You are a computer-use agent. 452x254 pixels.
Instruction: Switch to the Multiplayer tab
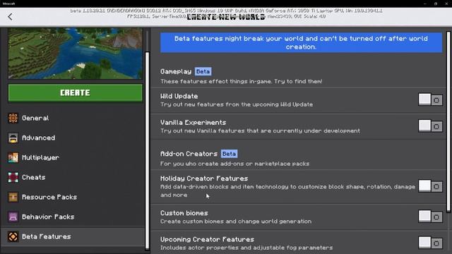[x=73, y=157]
